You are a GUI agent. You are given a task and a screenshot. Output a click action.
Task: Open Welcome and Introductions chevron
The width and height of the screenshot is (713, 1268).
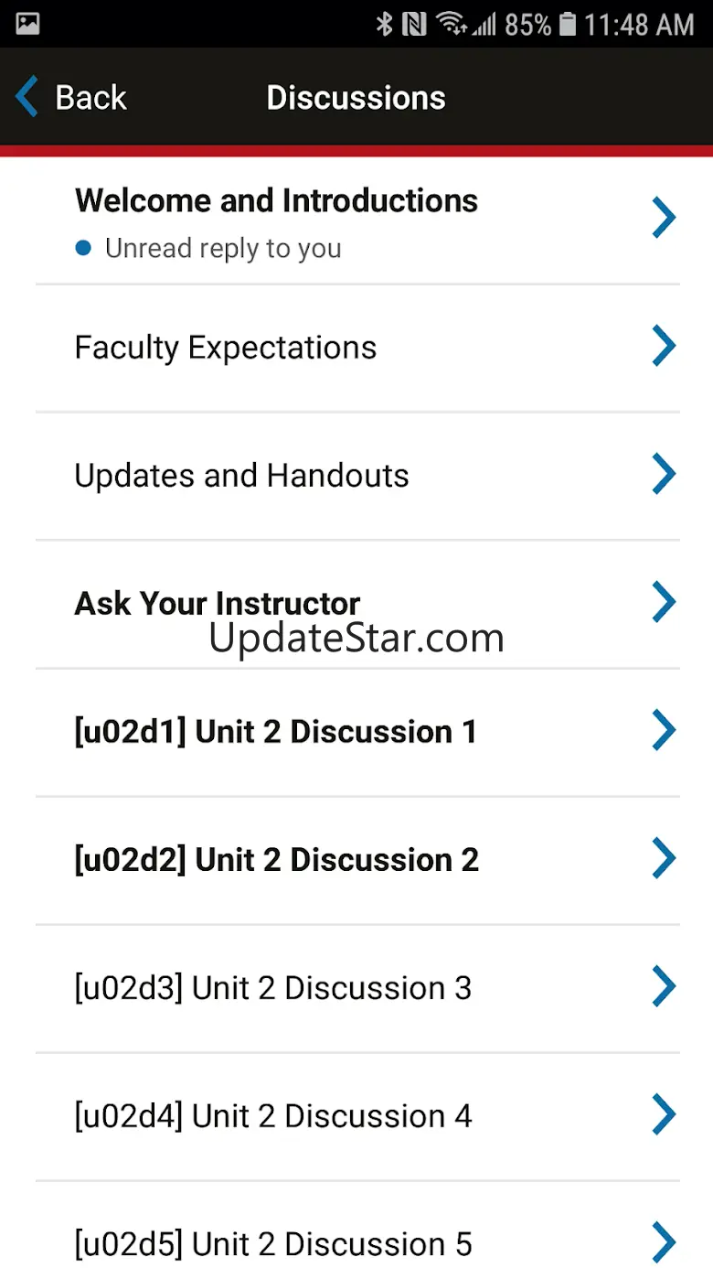[664, 219]
